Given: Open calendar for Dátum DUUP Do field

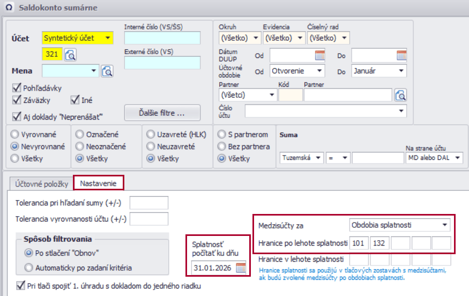Looking at the screenshot, I should point(401,55).
